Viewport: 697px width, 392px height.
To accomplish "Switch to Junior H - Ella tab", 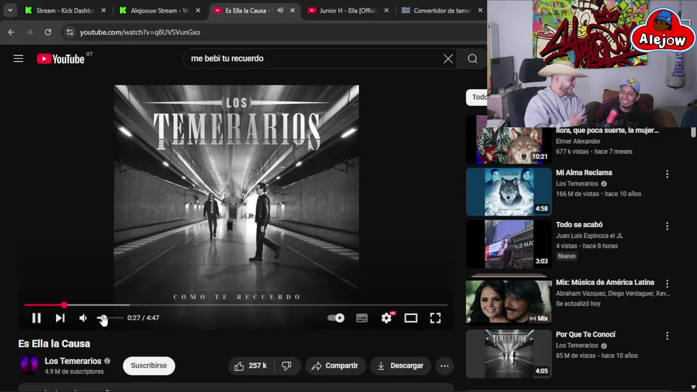I will (x=348, y=10).
